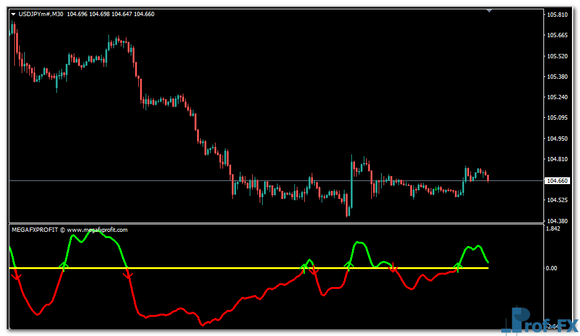
Task: Click the third green up arrow signal
Action: click(x=349, y=265)
